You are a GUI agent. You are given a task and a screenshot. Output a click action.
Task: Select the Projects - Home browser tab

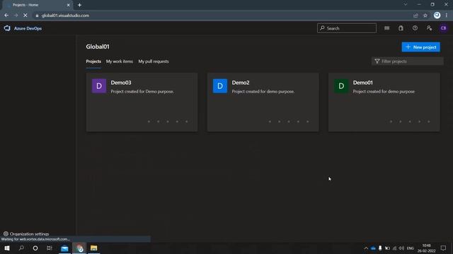coord(38,5)
